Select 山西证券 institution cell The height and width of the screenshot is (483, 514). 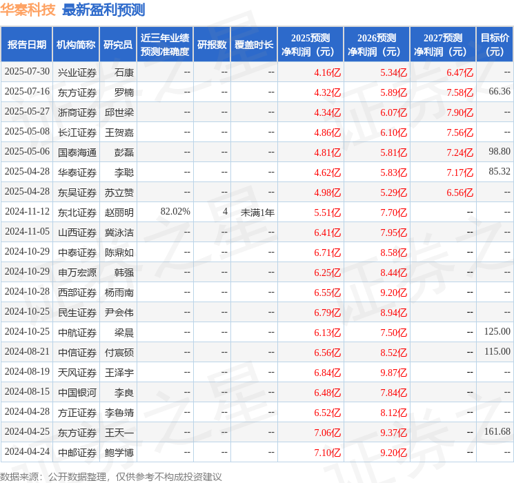pyautogui.click(x=77, y=233)
